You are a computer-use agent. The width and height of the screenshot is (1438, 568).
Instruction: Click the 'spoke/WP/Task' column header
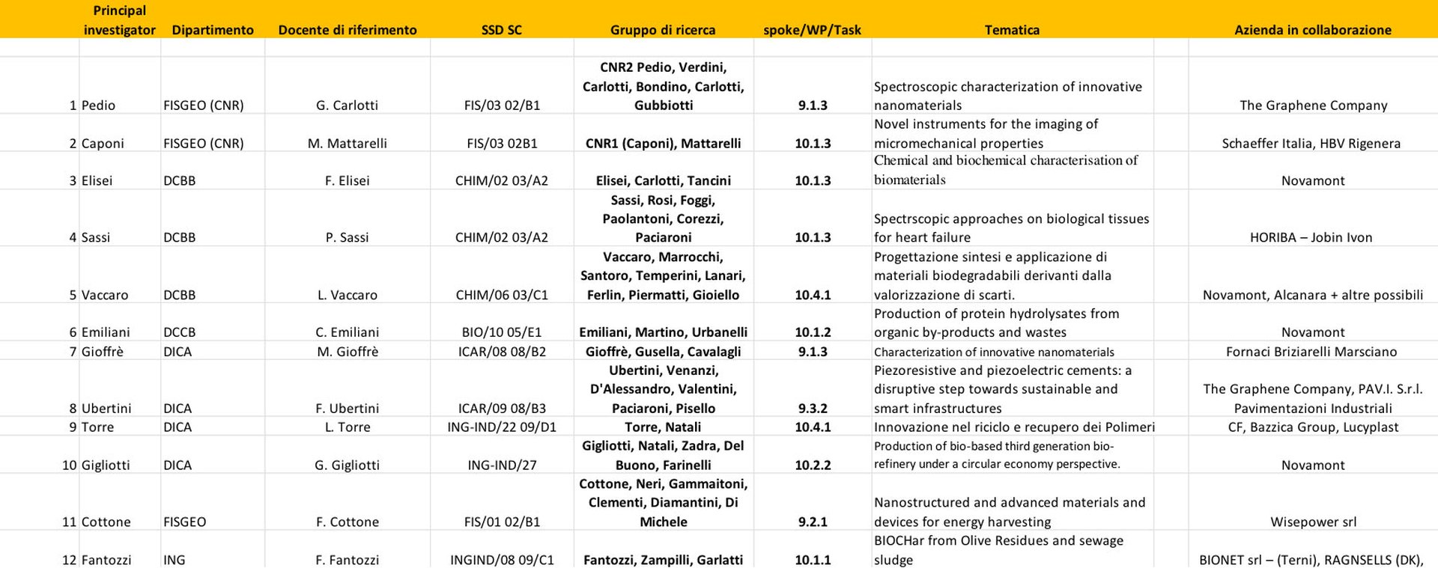(813, 30)
